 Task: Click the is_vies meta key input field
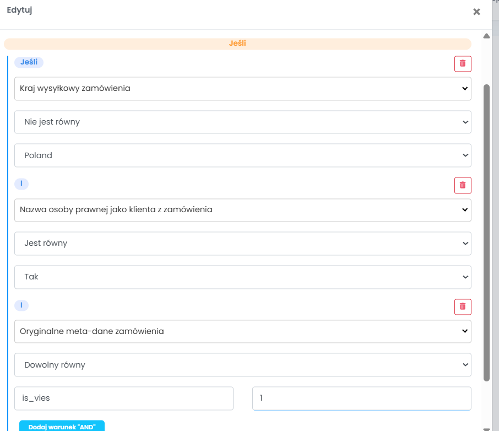coord(124,398)
